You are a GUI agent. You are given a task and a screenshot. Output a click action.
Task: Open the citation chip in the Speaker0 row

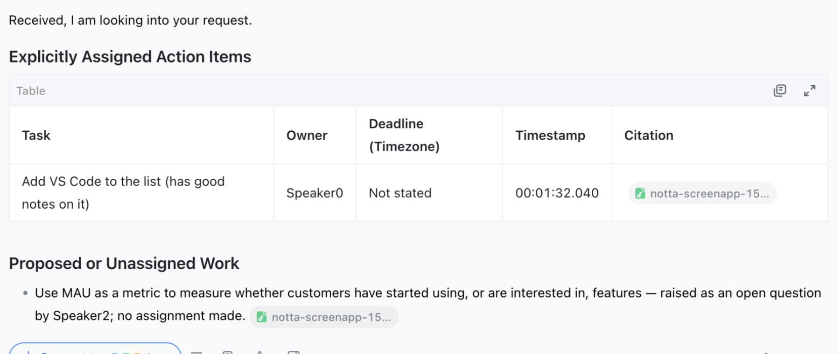coord(702,193)
